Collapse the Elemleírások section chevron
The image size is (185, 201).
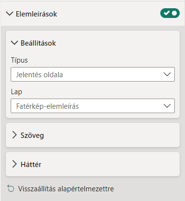tap(10, 14)
